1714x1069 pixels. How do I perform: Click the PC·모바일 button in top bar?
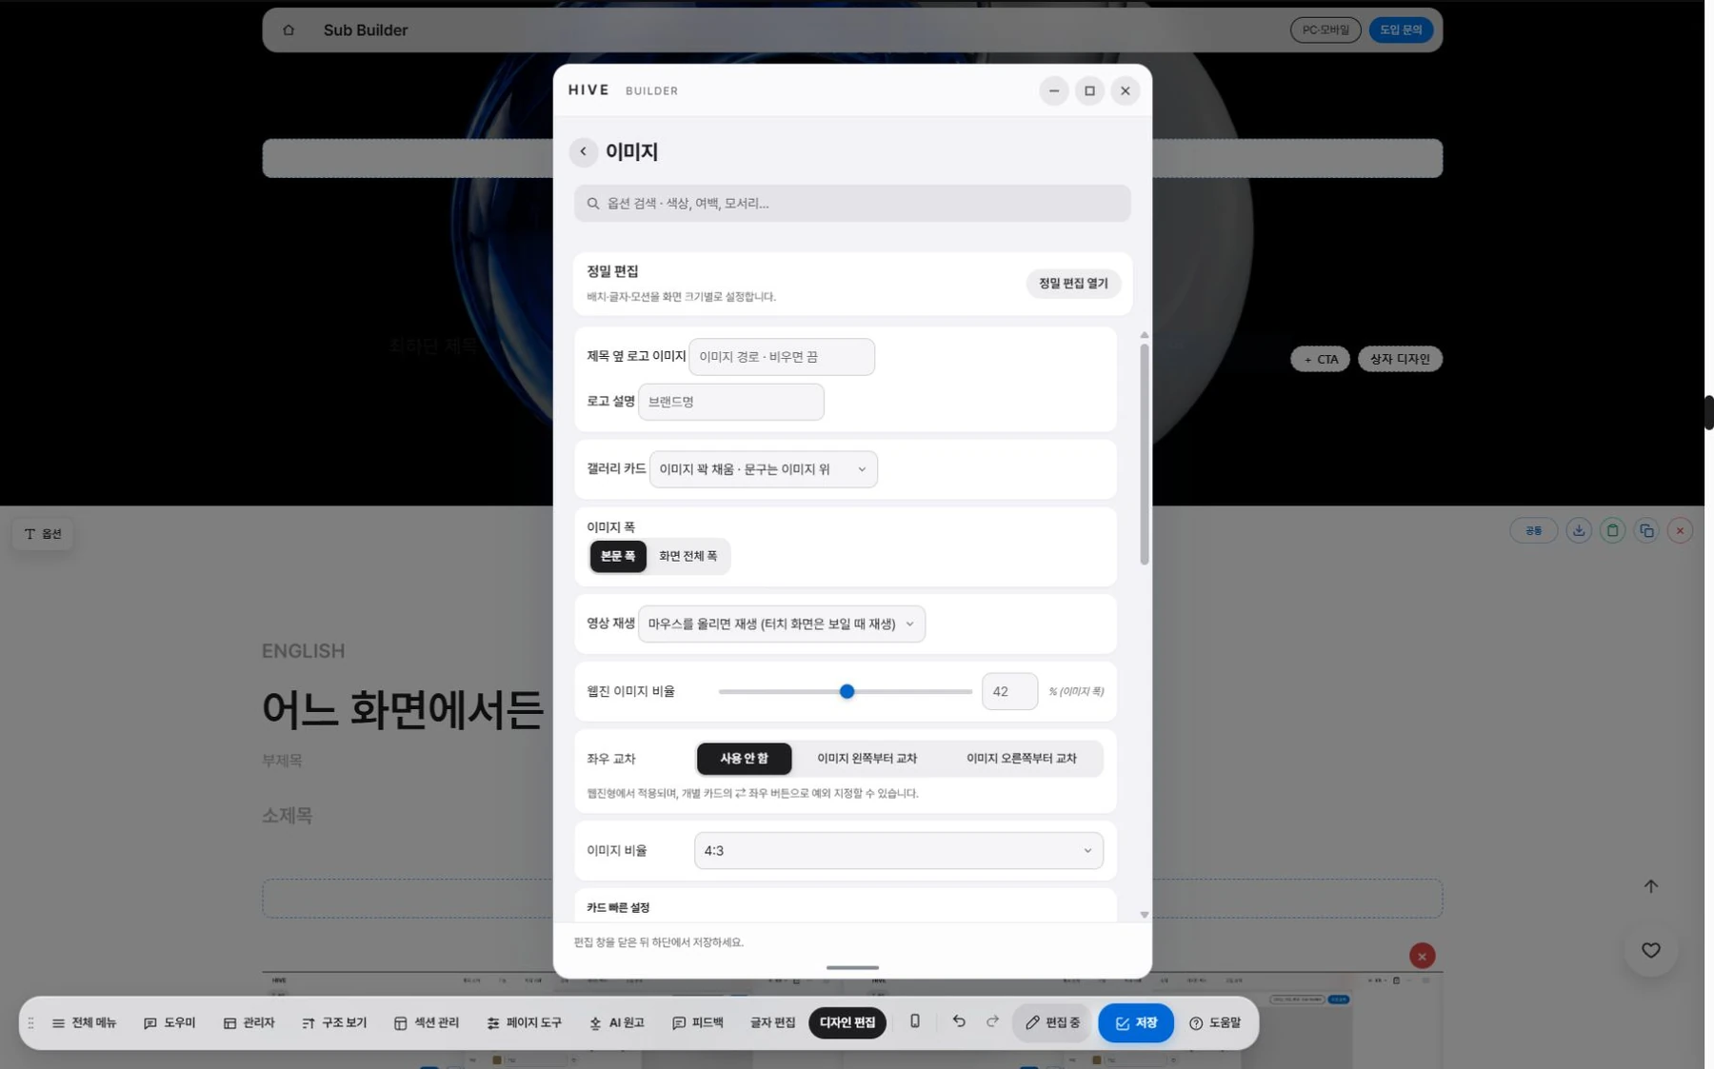coord(1325,30)
